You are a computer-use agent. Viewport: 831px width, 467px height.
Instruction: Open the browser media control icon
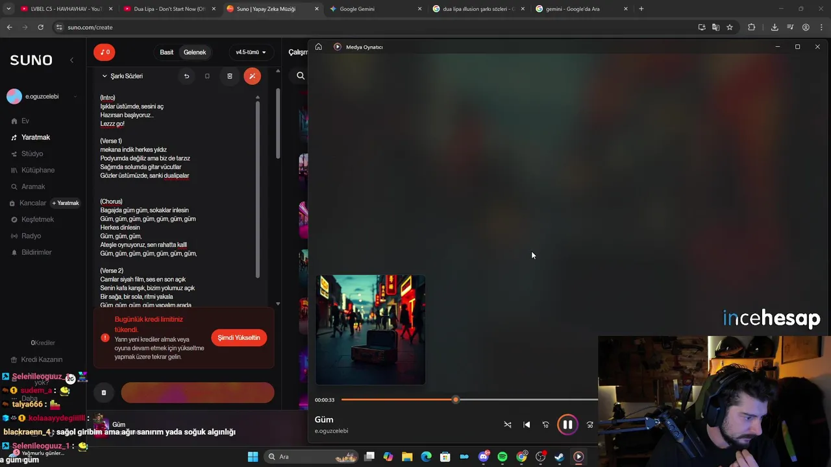tap(790, 27)
